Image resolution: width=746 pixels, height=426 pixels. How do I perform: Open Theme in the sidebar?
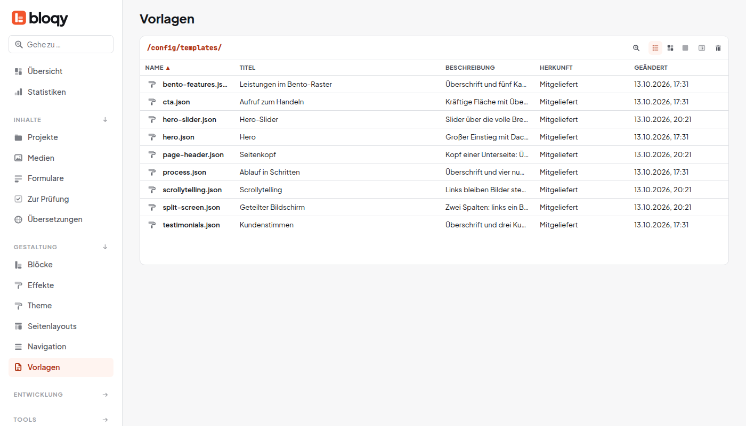[61, 306]
